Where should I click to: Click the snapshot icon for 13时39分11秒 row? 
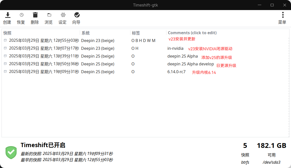point(5,56)
